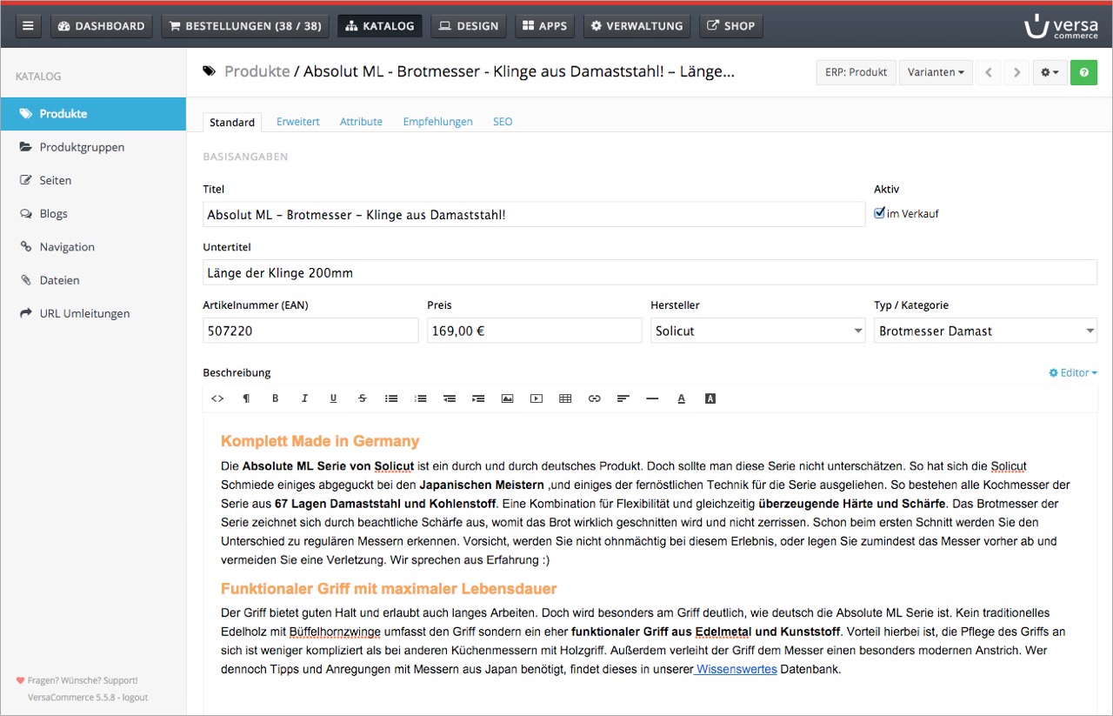The height and width of the screenshot is (716, 1113).
Task: Click the green help question mark button
Action: pos(1083,72)
